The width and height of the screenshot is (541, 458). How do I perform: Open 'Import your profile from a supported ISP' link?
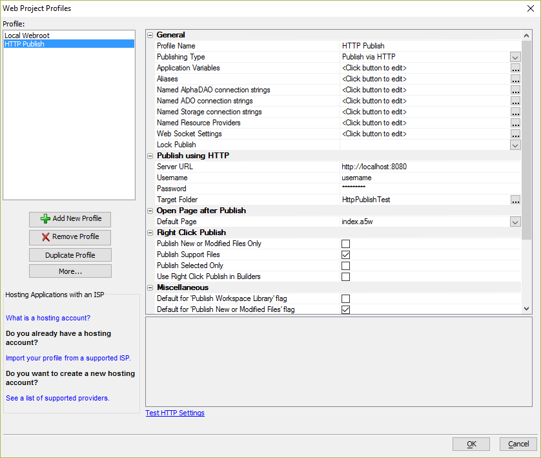(x=68, y=358)
